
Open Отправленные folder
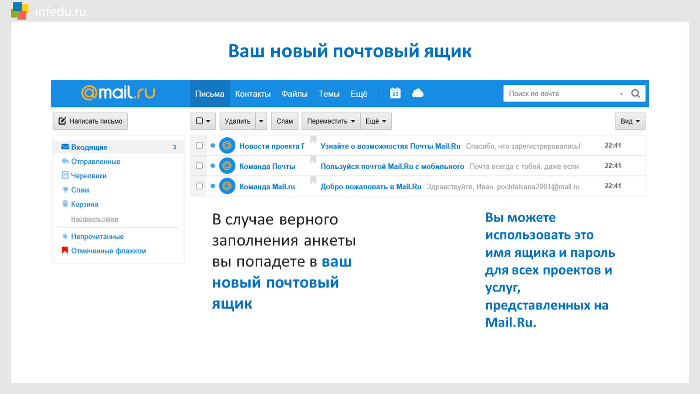(x=95, y=161)
